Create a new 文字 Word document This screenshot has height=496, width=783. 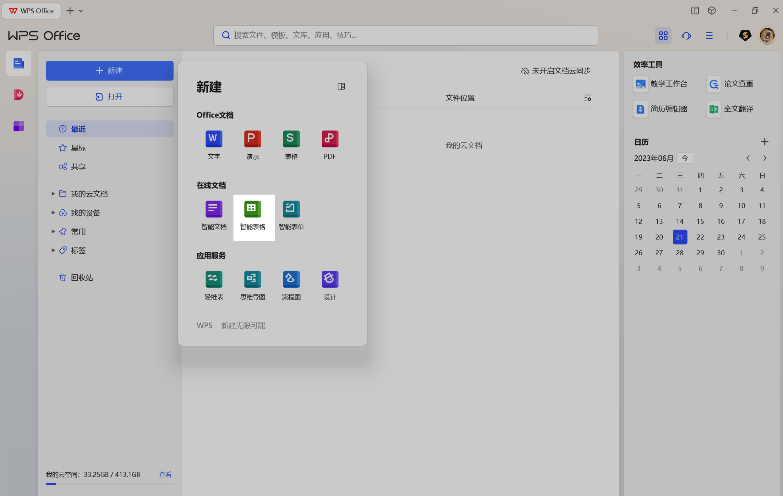pyautogui.click(x=214, y=139)
